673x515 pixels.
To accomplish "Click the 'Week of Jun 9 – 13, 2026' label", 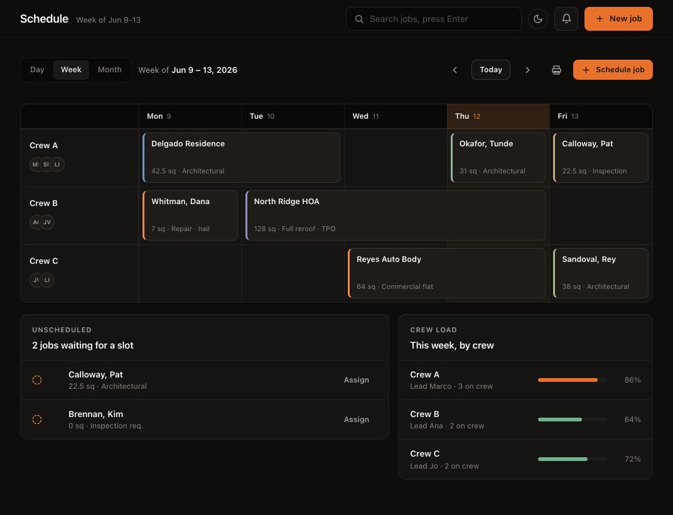I will 188,70.
